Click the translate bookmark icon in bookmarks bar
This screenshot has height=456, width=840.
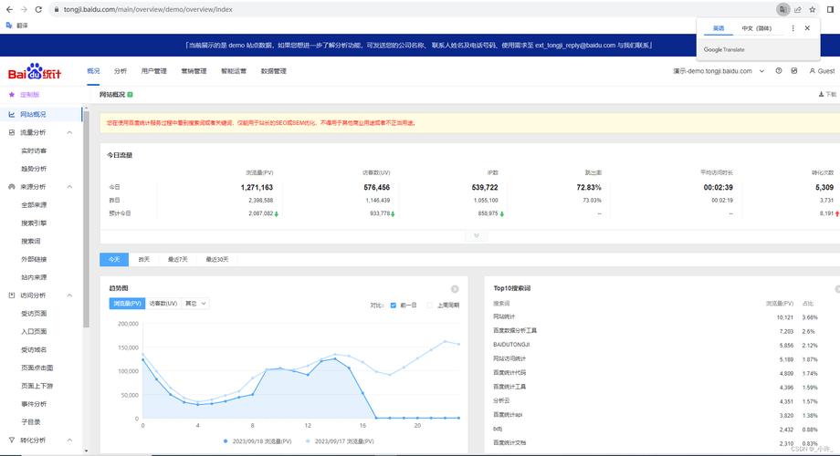pyautogui.click(x=9, y=26)
